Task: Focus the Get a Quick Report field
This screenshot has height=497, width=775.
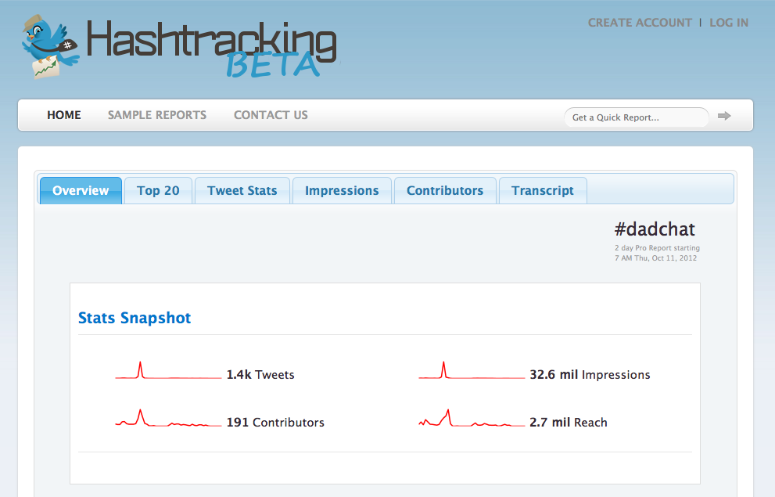Action: coord(637,117)
